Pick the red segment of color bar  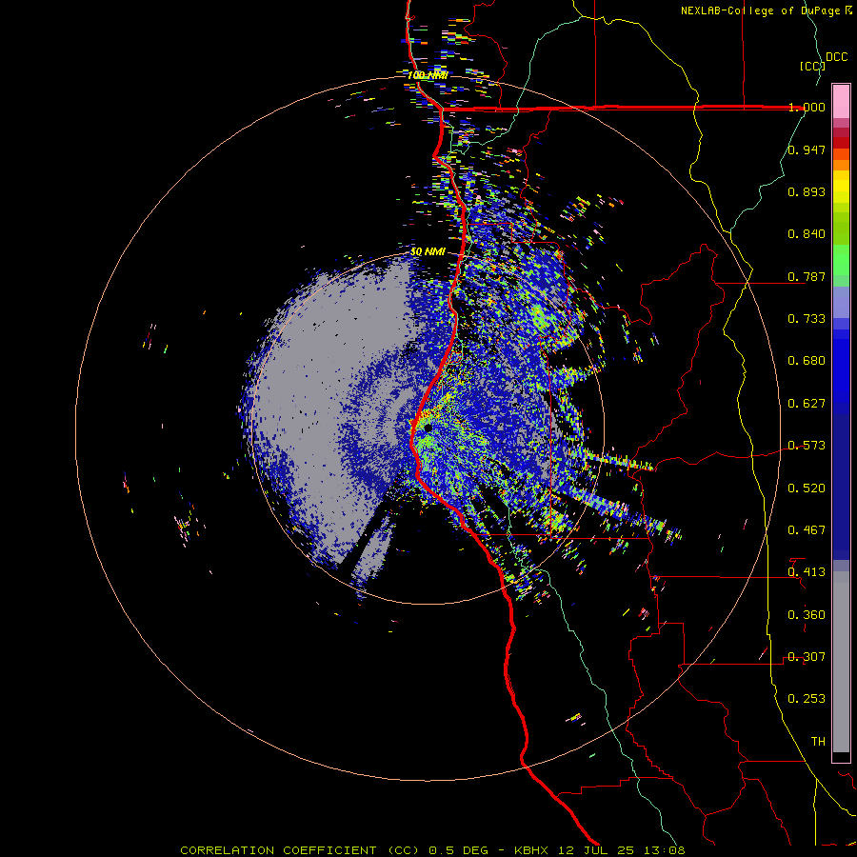point(841,142)
